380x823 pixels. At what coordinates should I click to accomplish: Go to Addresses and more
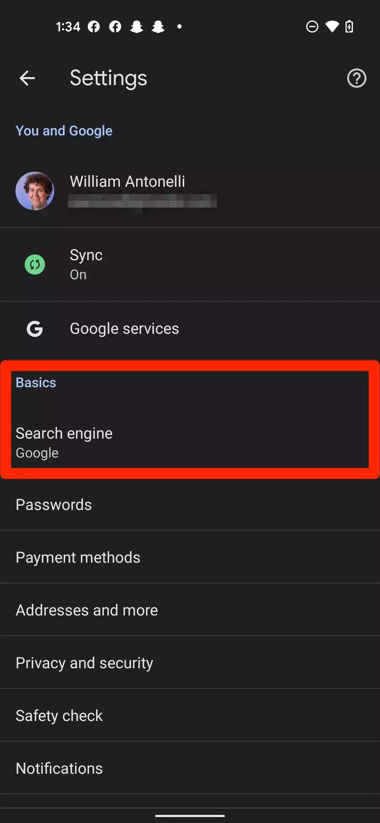(87, 610)
